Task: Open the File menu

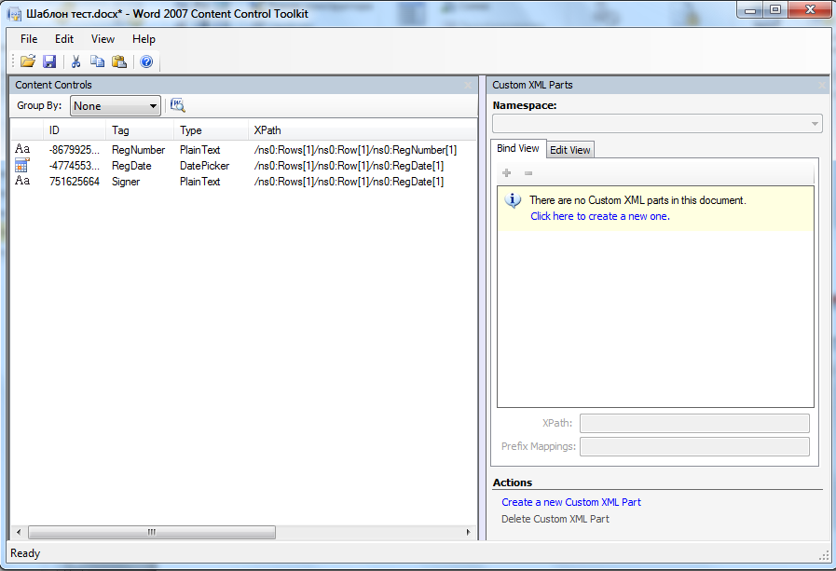Action: pyautogui.click(x=29, y=39)
